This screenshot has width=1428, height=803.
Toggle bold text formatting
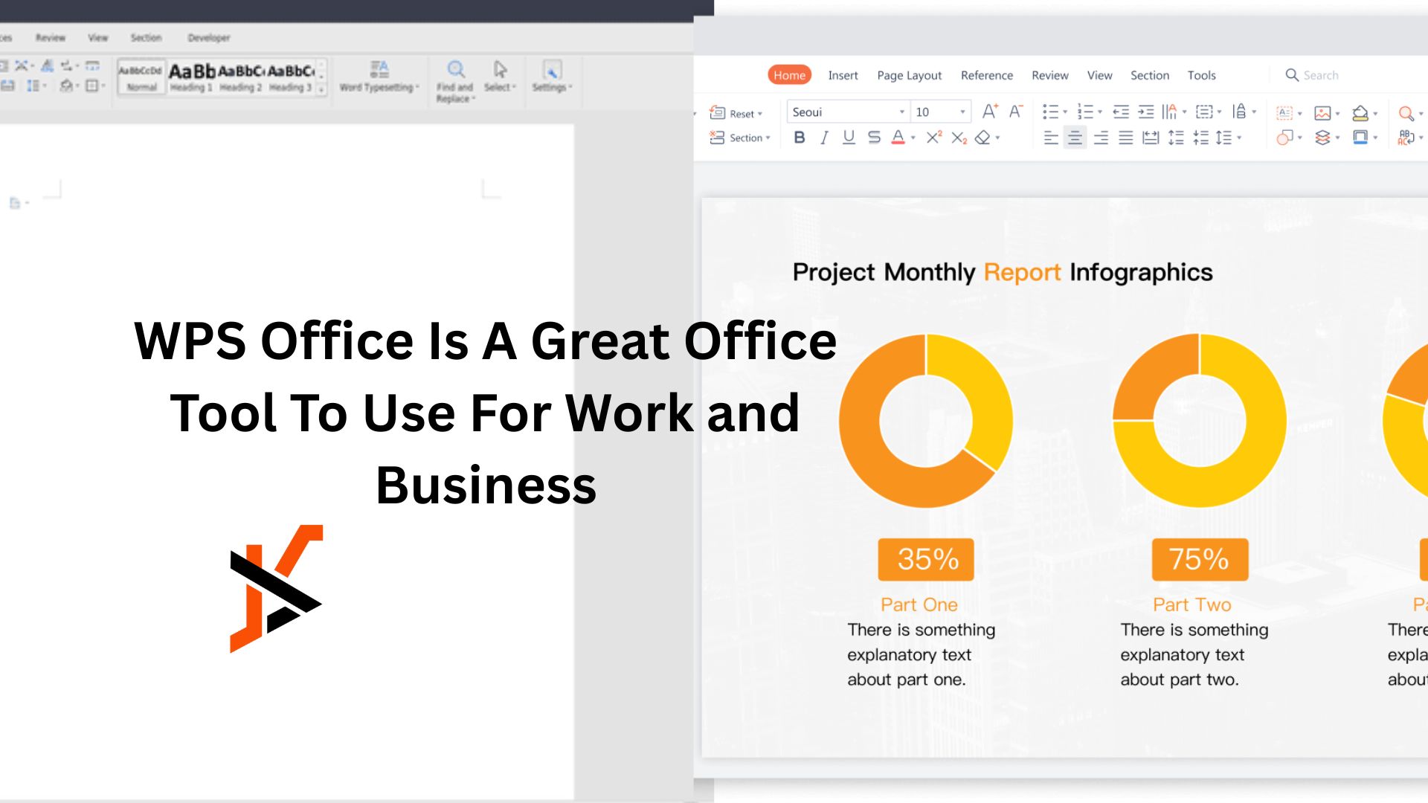coord(800,138)
